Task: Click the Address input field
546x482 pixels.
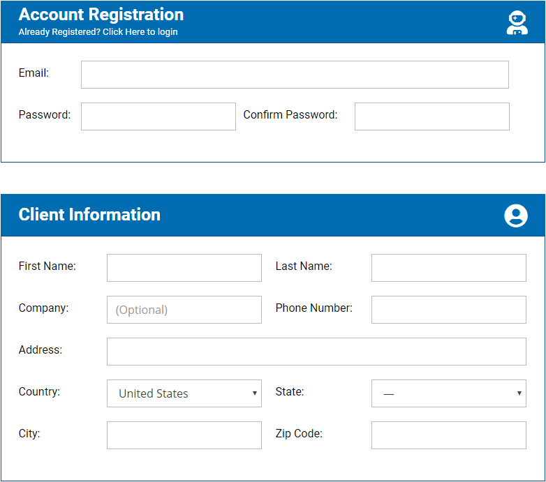Action: 316,352
